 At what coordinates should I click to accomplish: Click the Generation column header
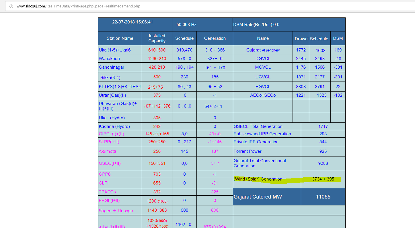coord(215,38)
